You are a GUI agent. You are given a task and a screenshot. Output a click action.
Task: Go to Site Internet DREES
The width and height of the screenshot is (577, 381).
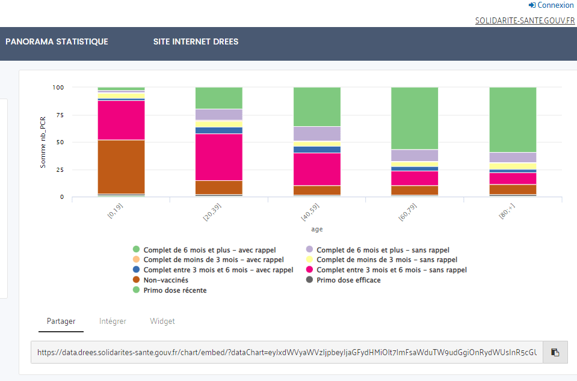[x=196, y=42]
